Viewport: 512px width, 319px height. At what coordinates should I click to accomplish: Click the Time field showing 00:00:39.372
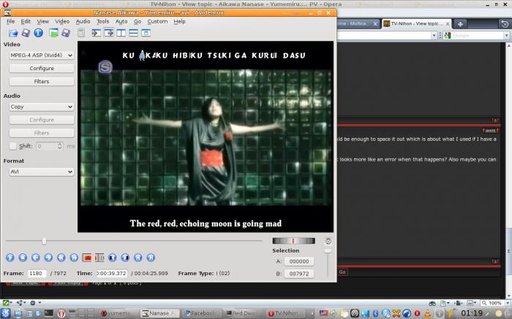111,274
